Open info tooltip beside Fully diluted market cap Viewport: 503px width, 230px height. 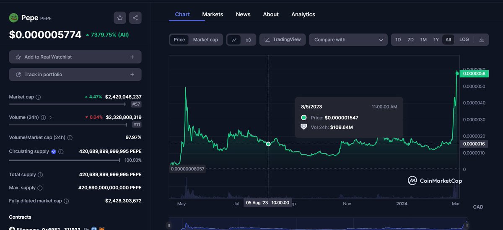pos(66,201)
